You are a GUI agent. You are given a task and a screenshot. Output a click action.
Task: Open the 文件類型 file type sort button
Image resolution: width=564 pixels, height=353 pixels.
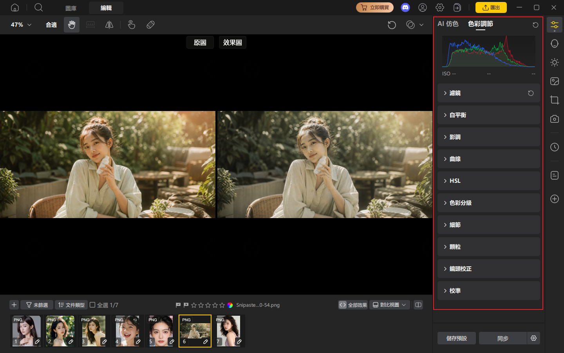(x=71, y=305)
